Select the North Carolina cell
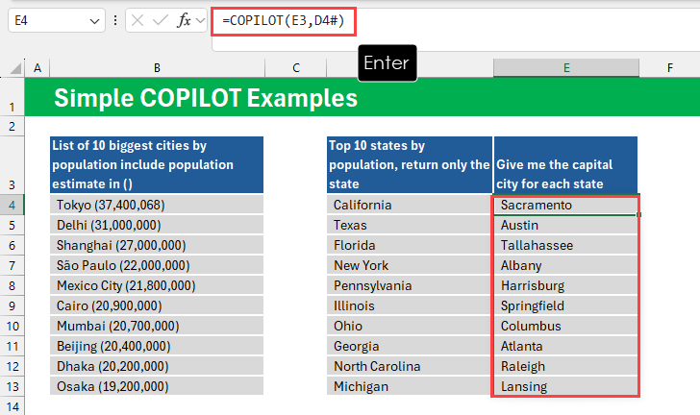The width and height of the screenshot is (700, 415). 410,366
